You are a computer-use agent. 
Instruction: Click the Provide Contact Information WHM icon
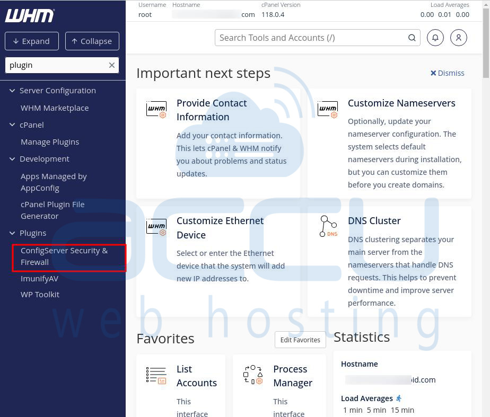click(x=156, y=110)
